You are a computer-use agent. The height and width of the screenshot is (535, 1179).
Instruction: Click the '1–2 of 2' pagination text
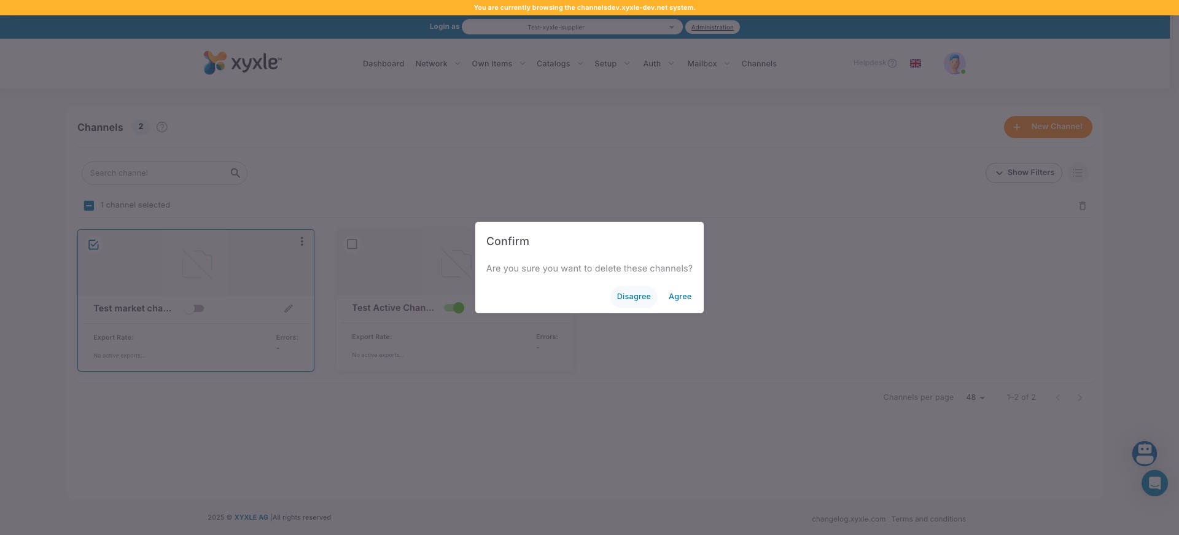coord(1021,397)
